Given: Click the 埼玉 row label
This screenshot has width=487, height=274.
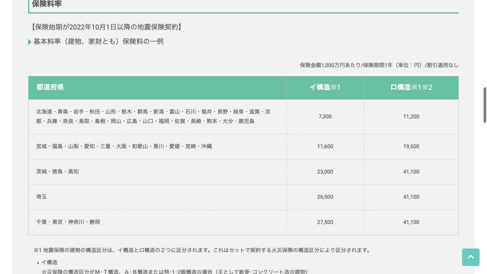Looking at the screenshot, I should (x=41, y=197).
